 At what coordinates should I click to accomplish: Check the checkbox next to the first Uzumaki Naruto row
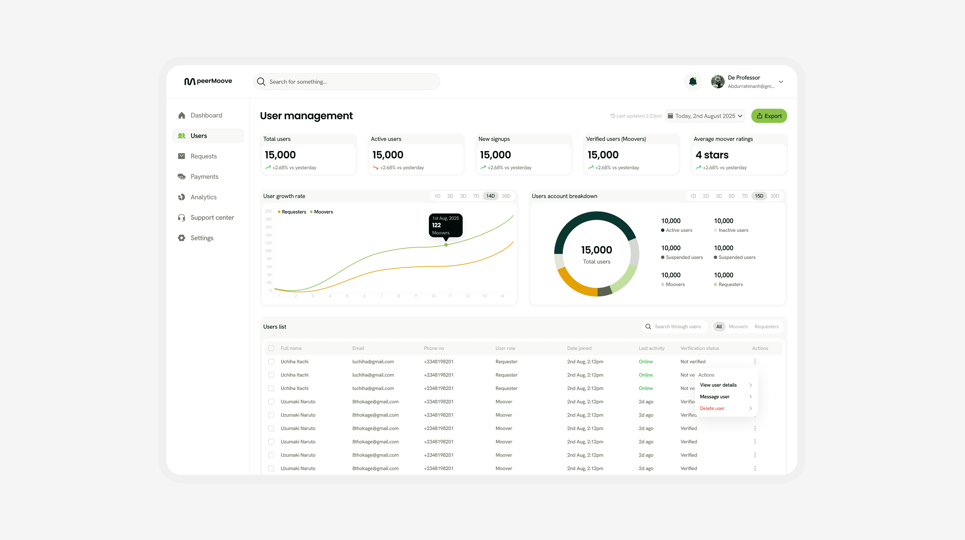271,401
